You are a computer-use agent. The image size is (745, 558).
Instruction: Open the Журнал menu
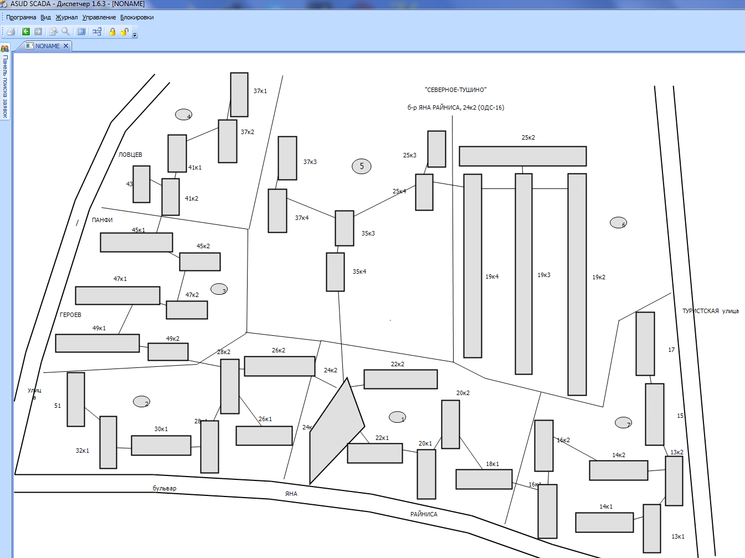(66, 17)
